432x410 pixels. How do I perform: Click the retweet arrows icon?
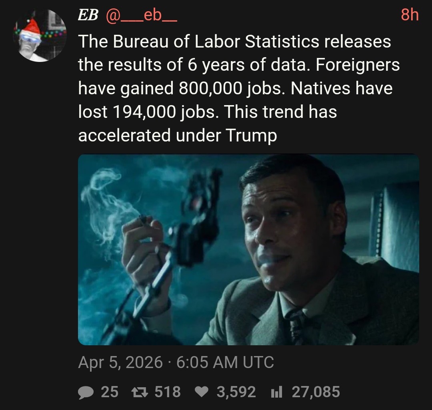click(x=140, y=392)
